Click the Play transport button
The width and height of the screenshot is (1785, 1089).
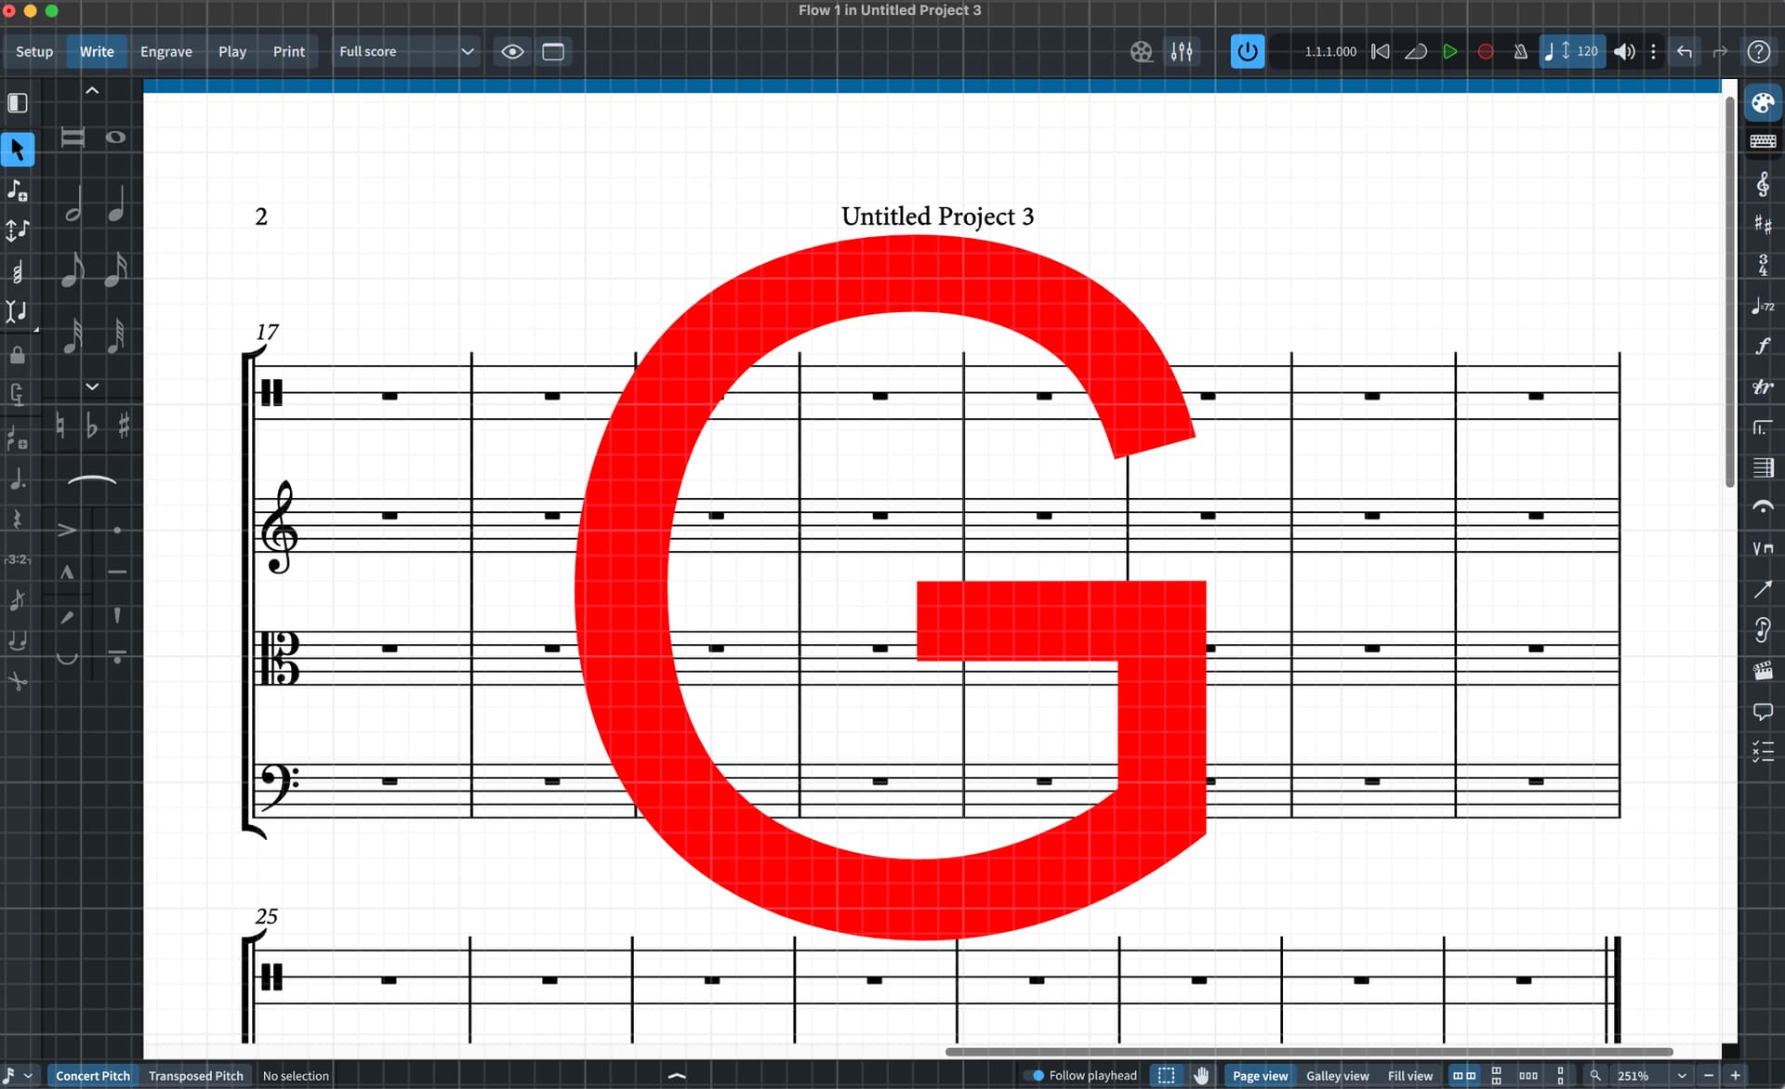click(x=1449, y=52)
